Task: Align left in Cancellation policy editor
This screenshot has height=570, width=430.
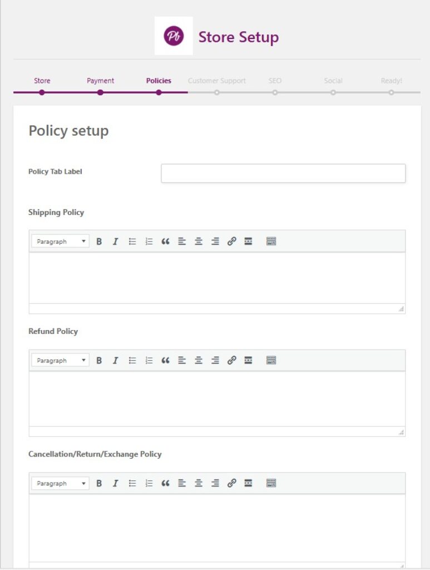Action: tap(182, 484)
